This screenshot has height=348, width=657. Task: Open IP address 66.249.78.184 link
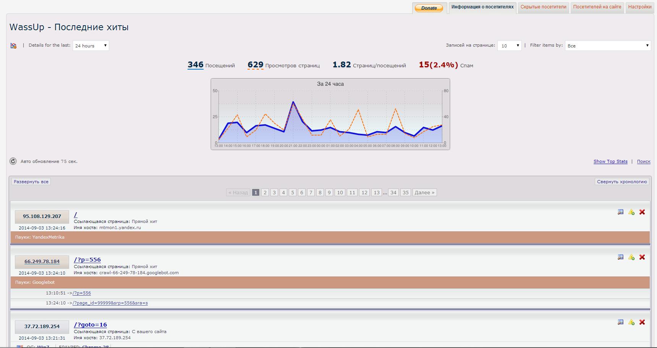coord(42,262)
